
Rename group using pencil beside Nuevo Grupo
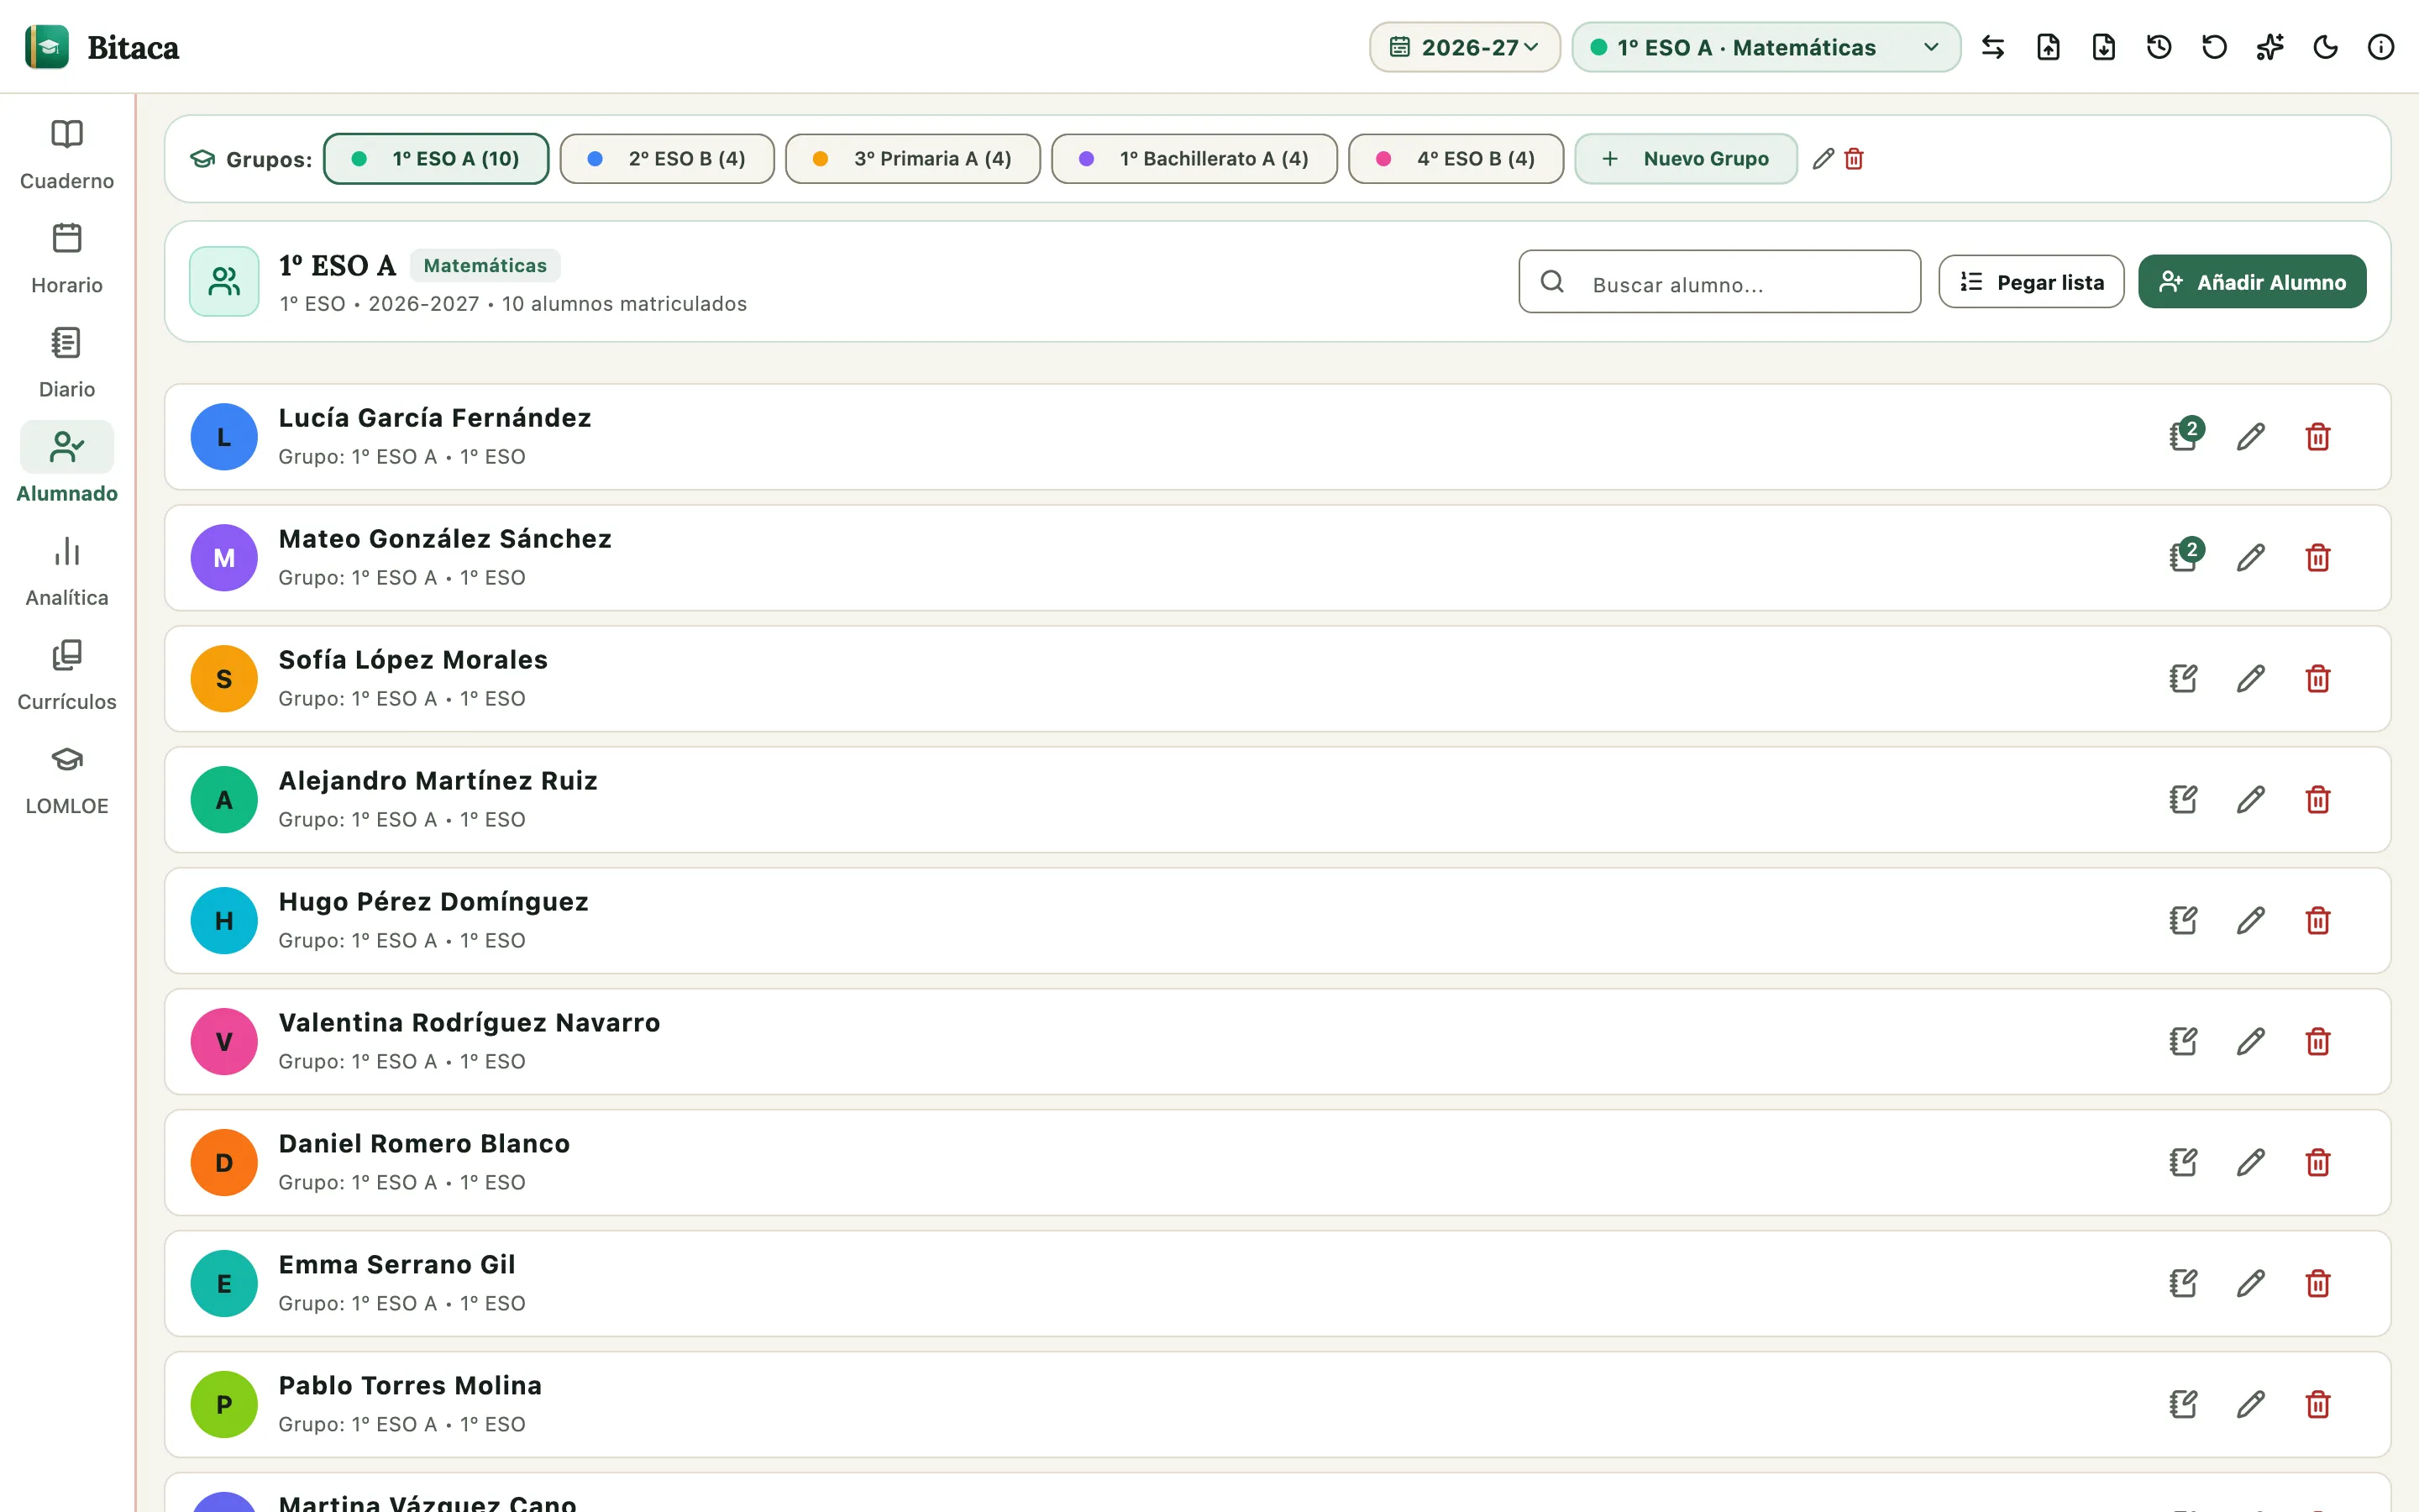(x=1823, y=158)
